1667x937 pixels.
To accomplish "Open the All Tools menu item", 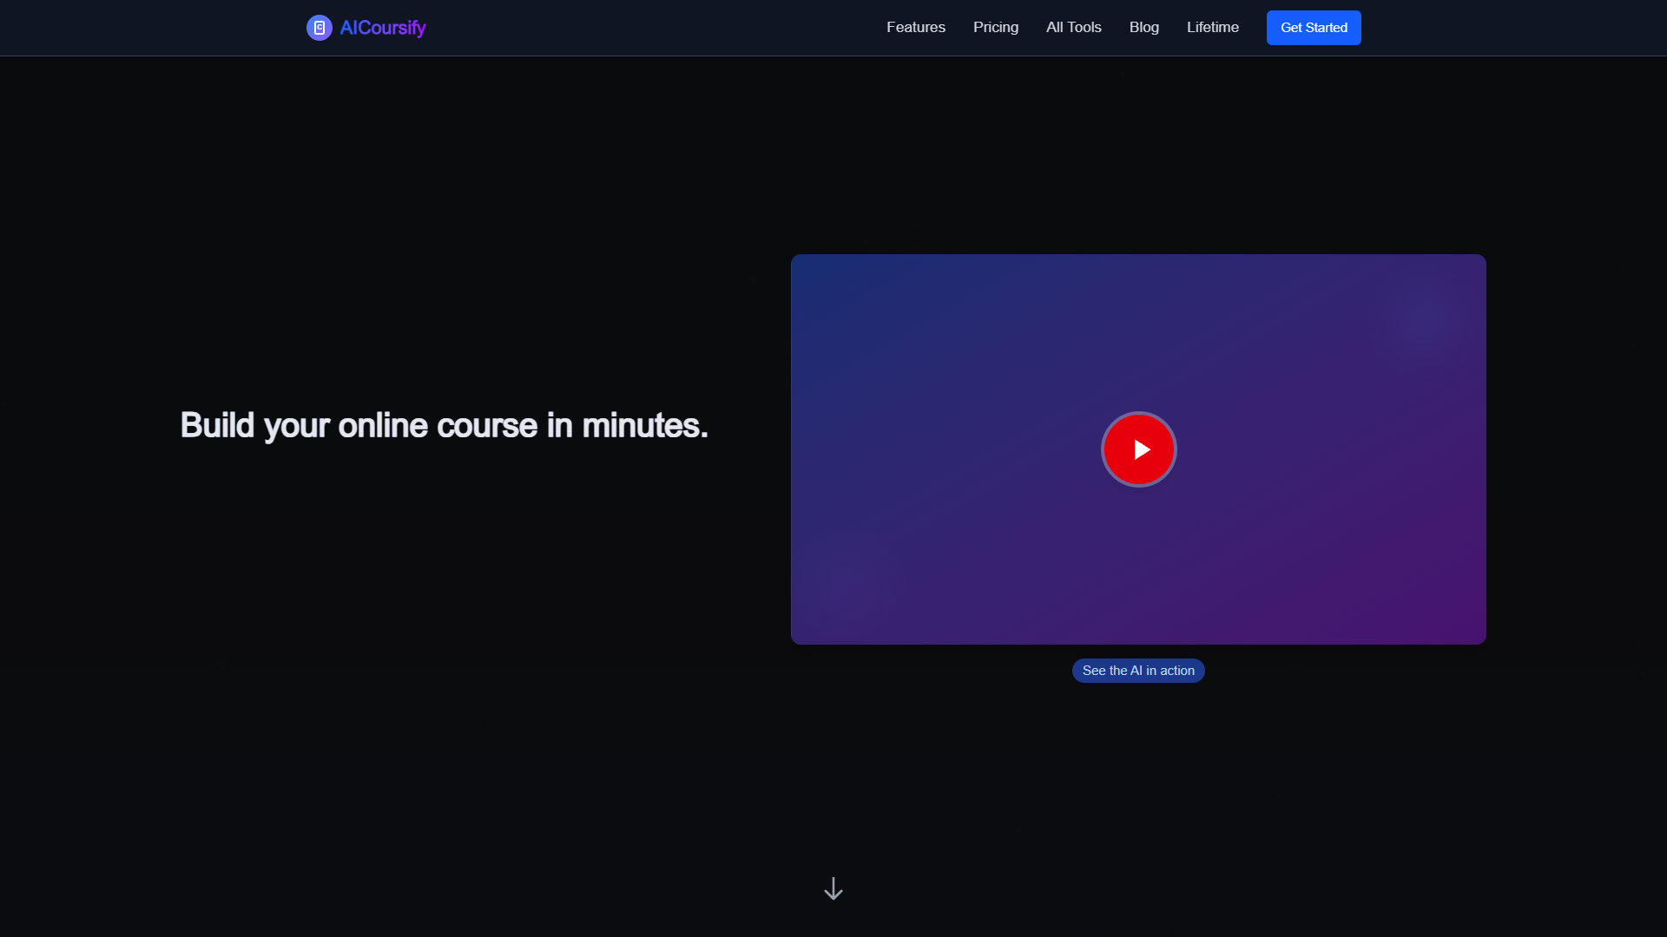I will (1074, 28).
